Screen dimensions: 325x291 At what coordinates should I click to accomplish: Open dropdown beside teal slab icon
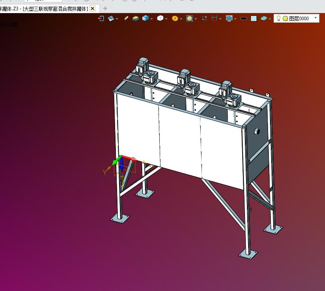tap(270, 19)
